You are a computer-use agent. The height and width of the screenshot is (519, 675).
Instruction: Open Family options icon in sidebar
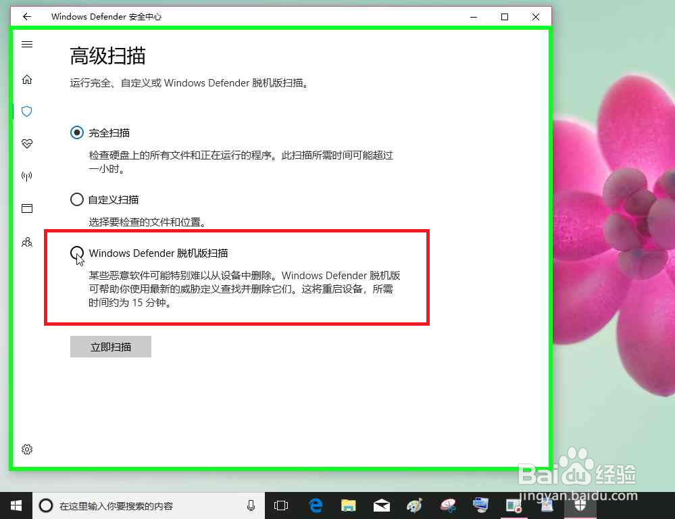(27, 242)
